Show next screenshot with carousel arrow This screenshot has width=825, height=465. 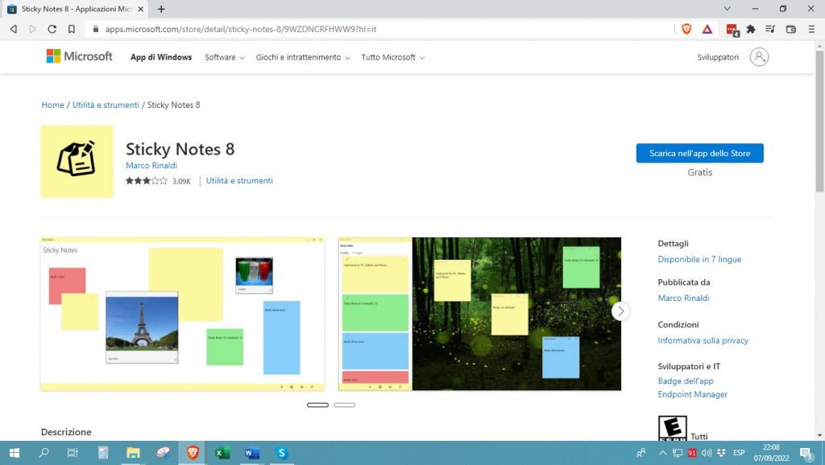[620, 311]
